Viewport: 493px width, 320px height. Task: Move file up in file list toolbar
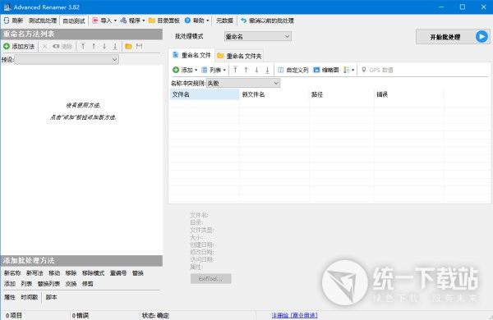[x=246, y=70]
